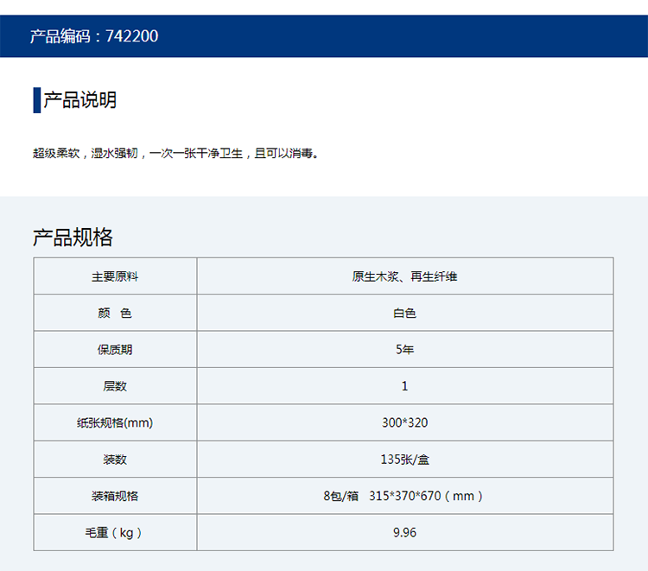Click the 9.96 weight value
Screen dimensions: 648x571
pos(405,533)
